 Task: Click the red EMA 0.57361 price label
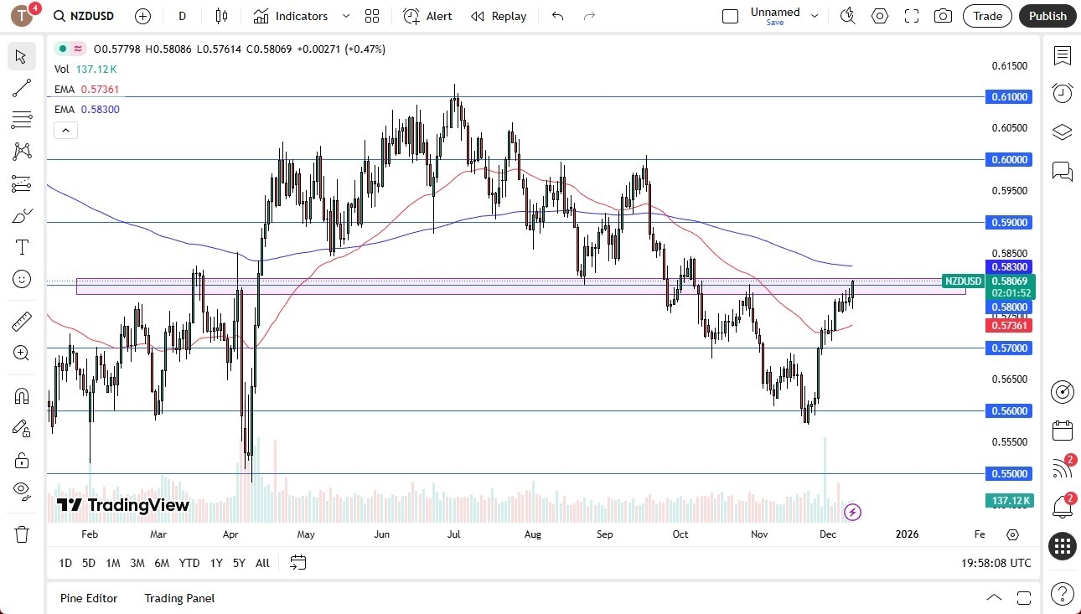1009,326
